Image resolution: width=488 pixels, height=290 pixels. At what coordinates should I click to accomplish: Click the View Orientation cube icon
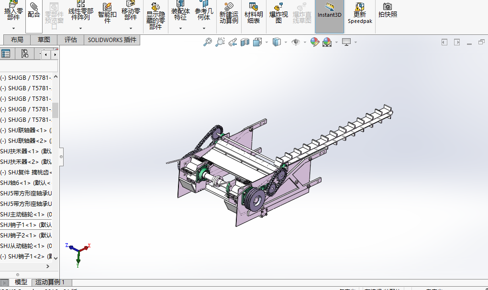click(257, 42)
